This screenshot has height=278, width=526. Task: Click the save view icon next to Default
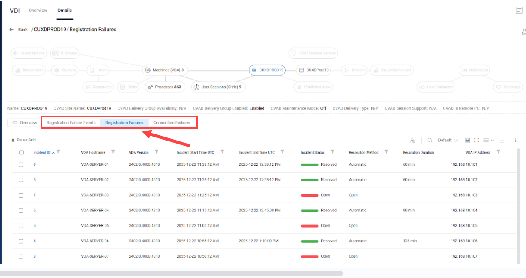pos(467,140)
